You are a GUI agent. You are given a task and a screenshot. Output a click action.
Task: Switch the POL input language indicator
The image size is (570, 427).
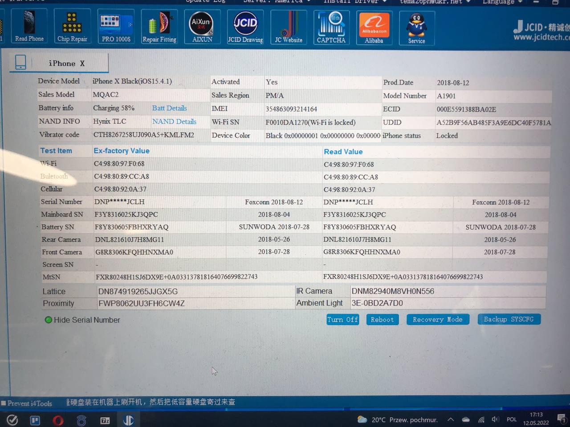(x=512, y=419)
